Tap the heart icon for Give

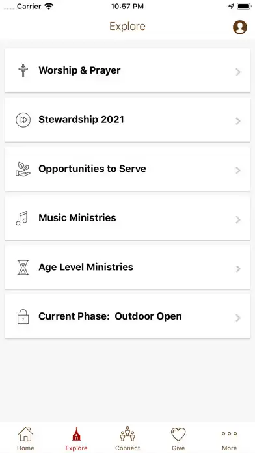pyautogui.click(x=178, y=434)
